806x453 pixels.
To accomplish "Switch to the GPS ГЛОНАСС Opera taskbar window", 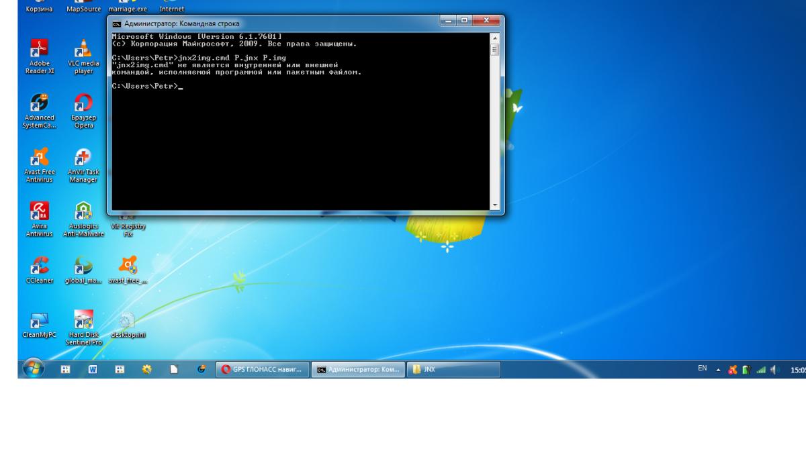I will [263, 369].
